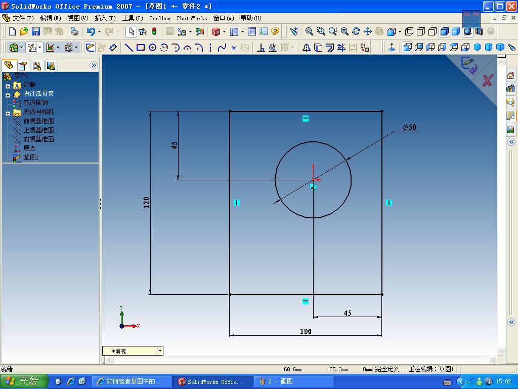The height and width of the screenshot is (389, 518).
Task: Click the red X cancel sketch corner
Action: click(488, 81)
